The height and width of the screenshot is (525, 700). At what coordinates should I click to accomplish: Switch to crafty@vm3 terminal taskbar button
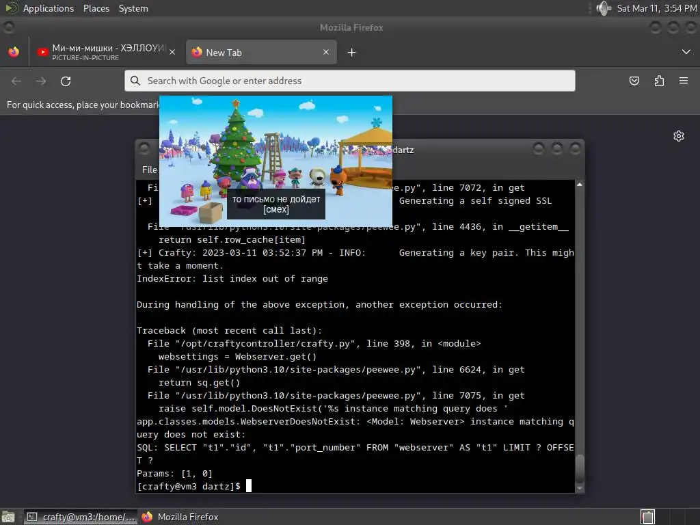pos(81,517)
